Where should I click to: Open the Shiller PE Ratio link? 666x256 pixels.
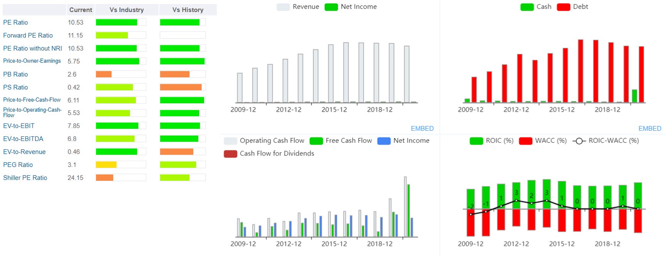[x=25, y=177]
